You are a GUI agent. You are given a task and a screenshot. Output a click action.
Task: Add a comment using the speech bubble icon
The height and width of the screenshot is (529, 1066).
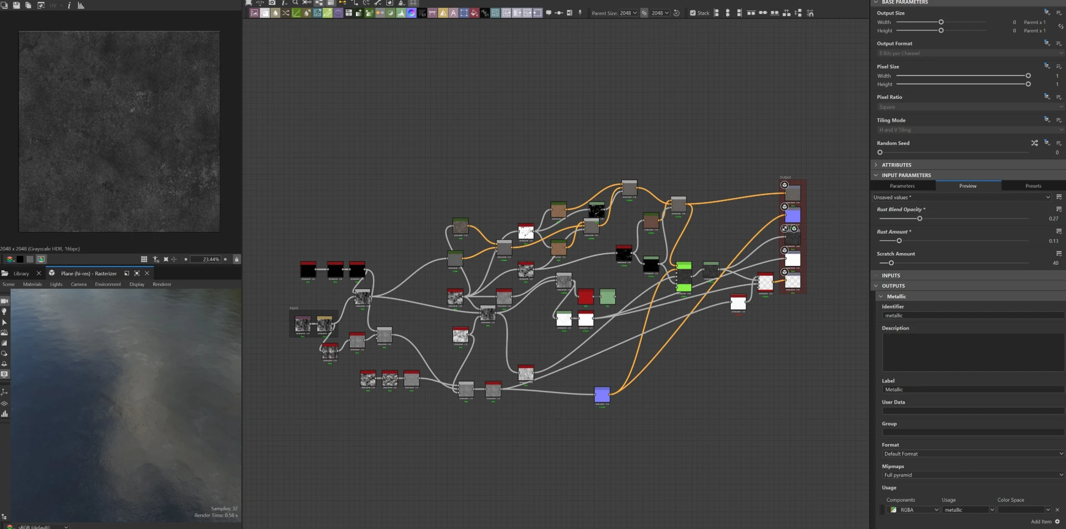549,13
